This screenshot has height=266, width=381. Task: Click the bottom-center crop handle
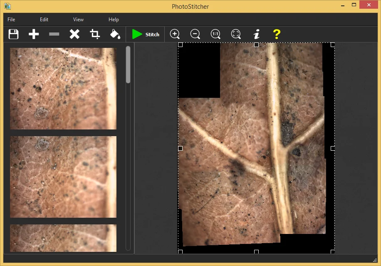[x=256, y=252]
